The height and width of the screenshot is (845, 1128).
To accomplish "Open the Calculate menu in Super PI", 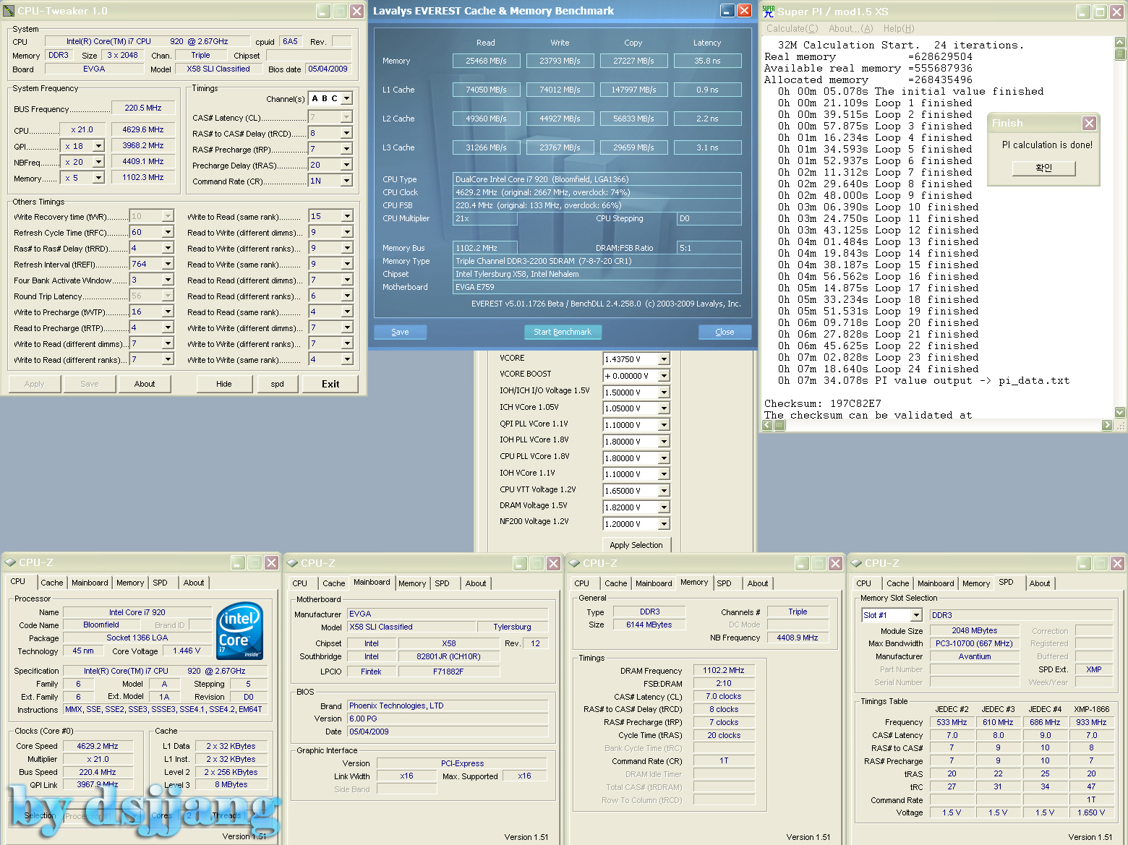I will [x=792, y=28].
